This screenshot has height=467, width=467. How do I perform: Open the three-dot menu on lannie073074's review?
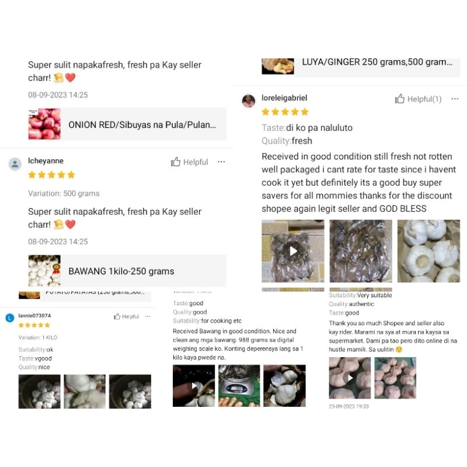click(148, 316)
